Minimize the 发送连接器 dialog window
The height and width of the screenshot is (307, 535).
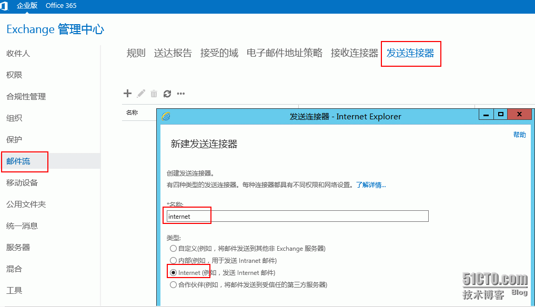486,115
